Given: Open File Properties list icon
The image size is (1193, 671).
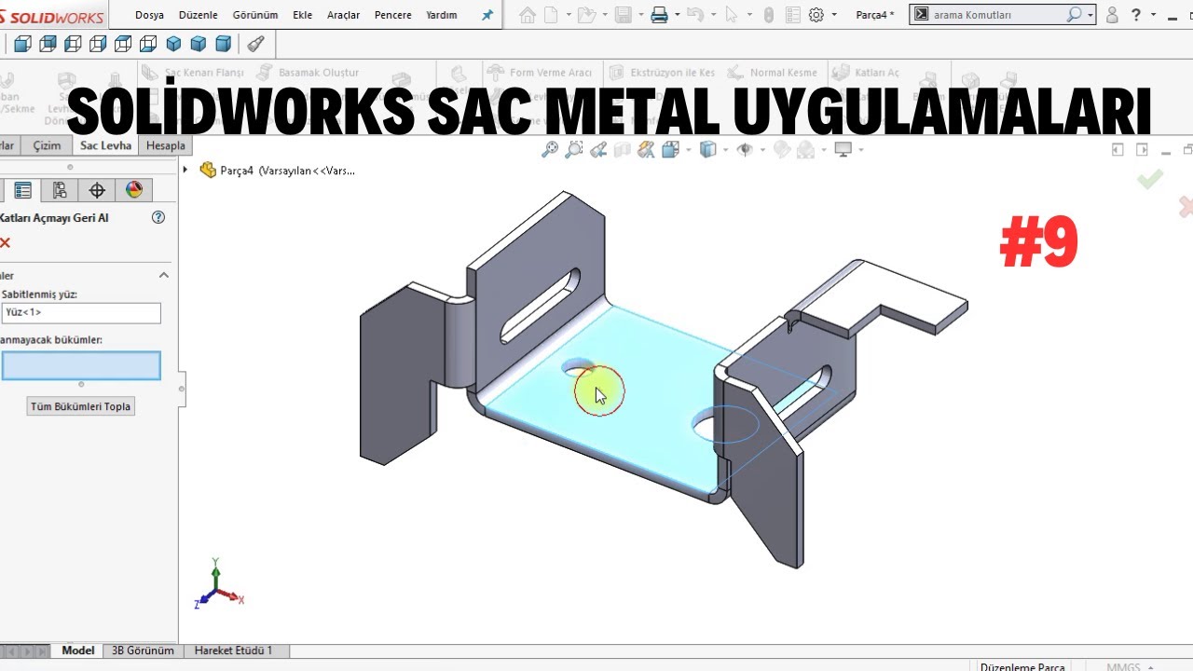Looking at the screenshot, I should tap(792, 15).
